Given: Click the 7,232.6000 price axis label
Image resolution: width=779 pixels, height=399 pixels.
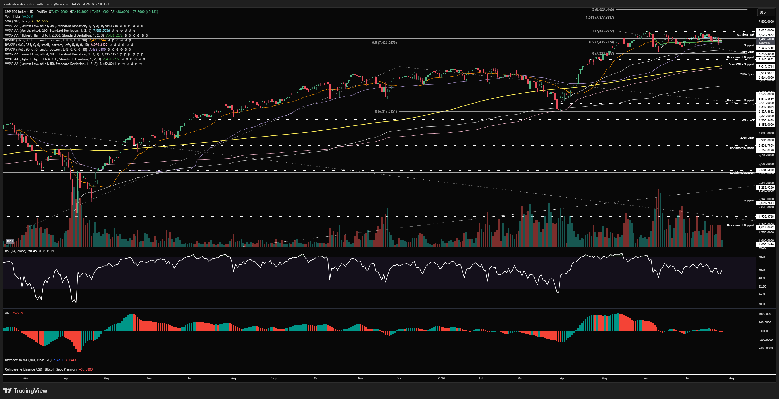Looking at the screenshot, I should pos(766,54).
